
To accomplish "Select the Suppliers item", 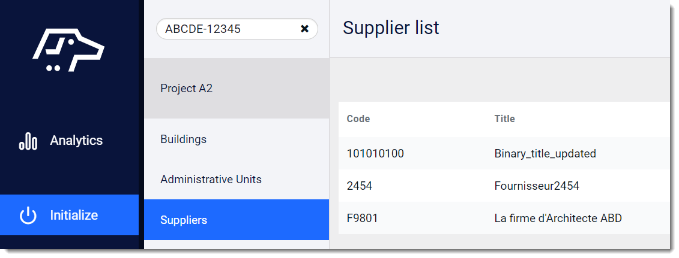I will tap(237, 220).
